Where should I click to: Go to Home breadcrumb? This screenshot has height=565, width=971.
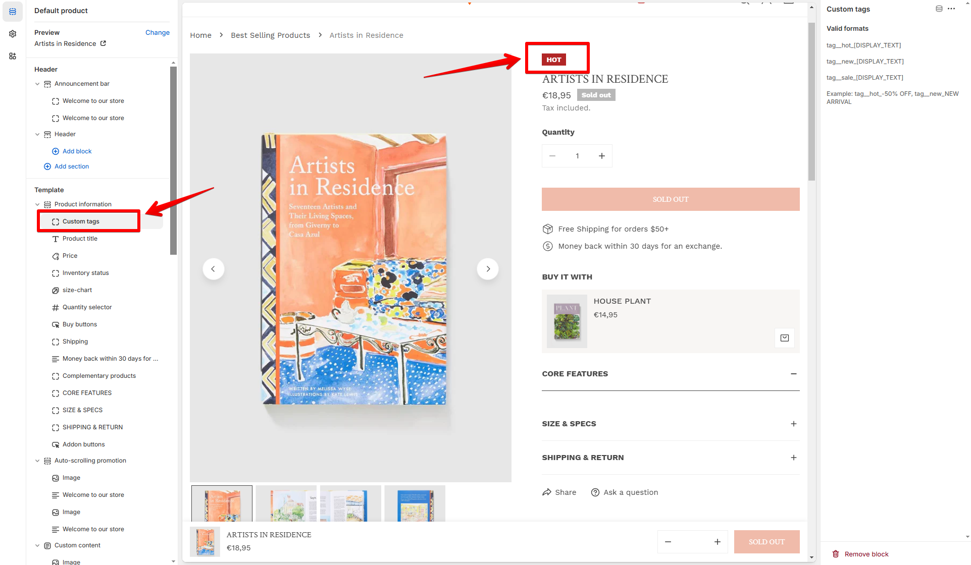[200, 35]
